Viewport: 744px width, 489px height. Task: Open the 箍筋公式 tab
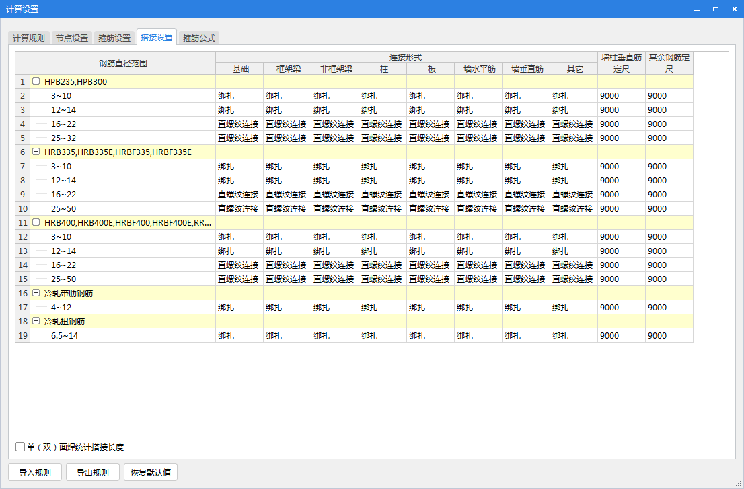point(199,38)
